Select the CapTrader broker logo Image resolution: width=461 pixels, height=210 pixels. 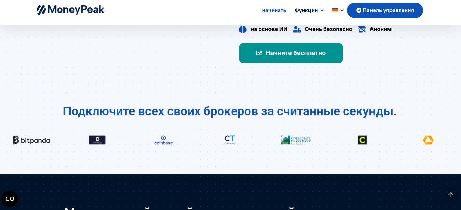[97, 140]
